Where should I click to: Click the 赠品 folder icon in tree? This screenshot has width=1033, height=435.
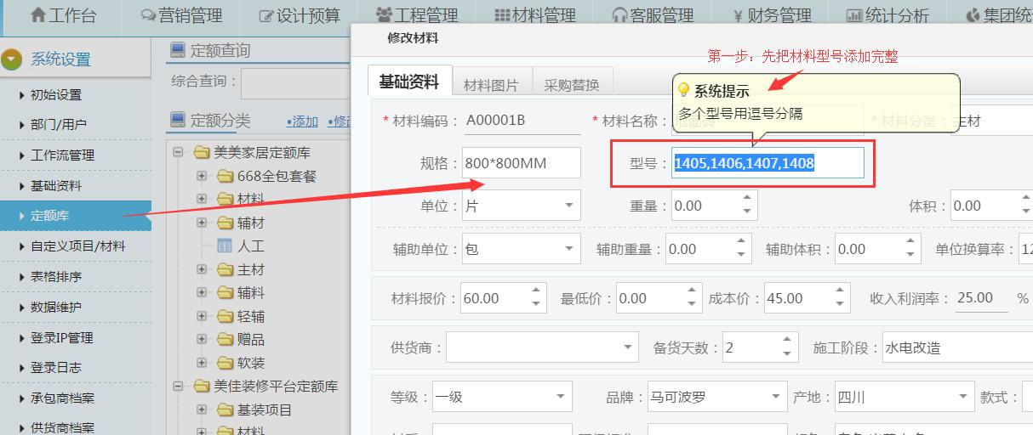(225, 339)
